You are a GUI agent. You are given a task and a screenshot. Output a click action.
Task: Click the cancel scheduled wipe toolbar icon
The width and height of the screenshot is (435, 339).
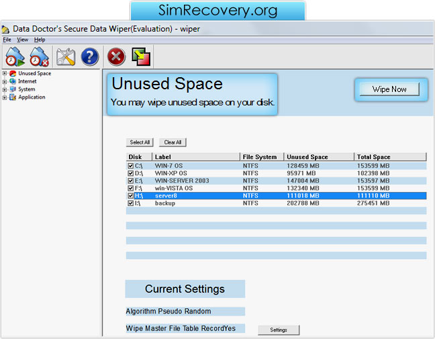tap(40, 57)
